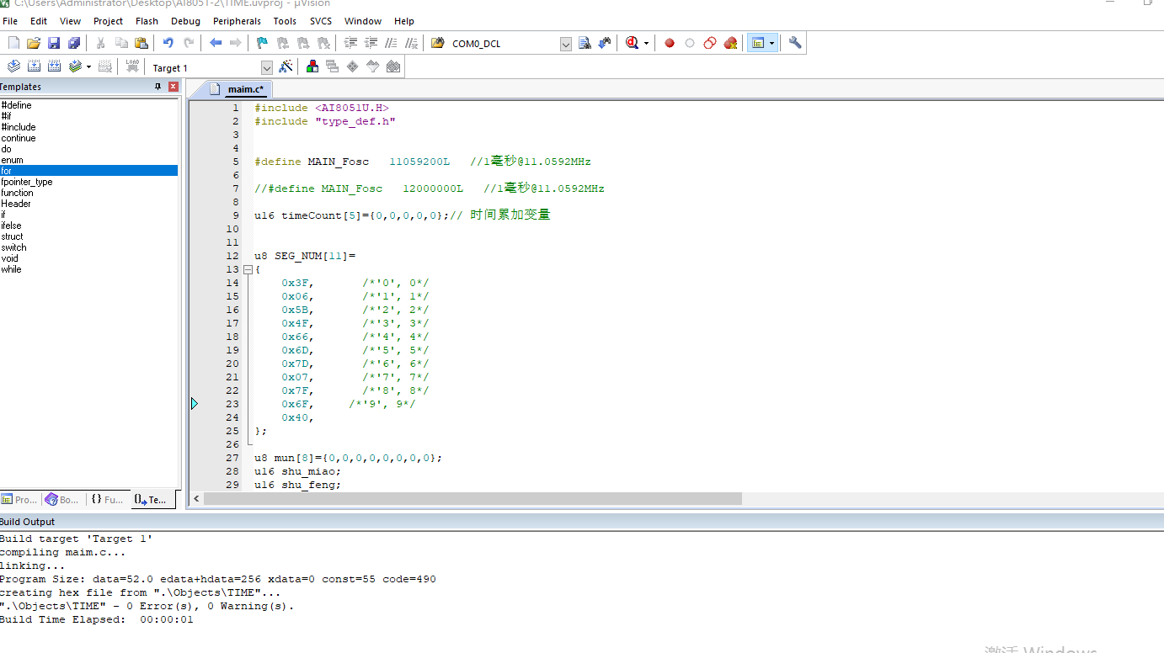Click the Indent selection icon

coord(350,43)
